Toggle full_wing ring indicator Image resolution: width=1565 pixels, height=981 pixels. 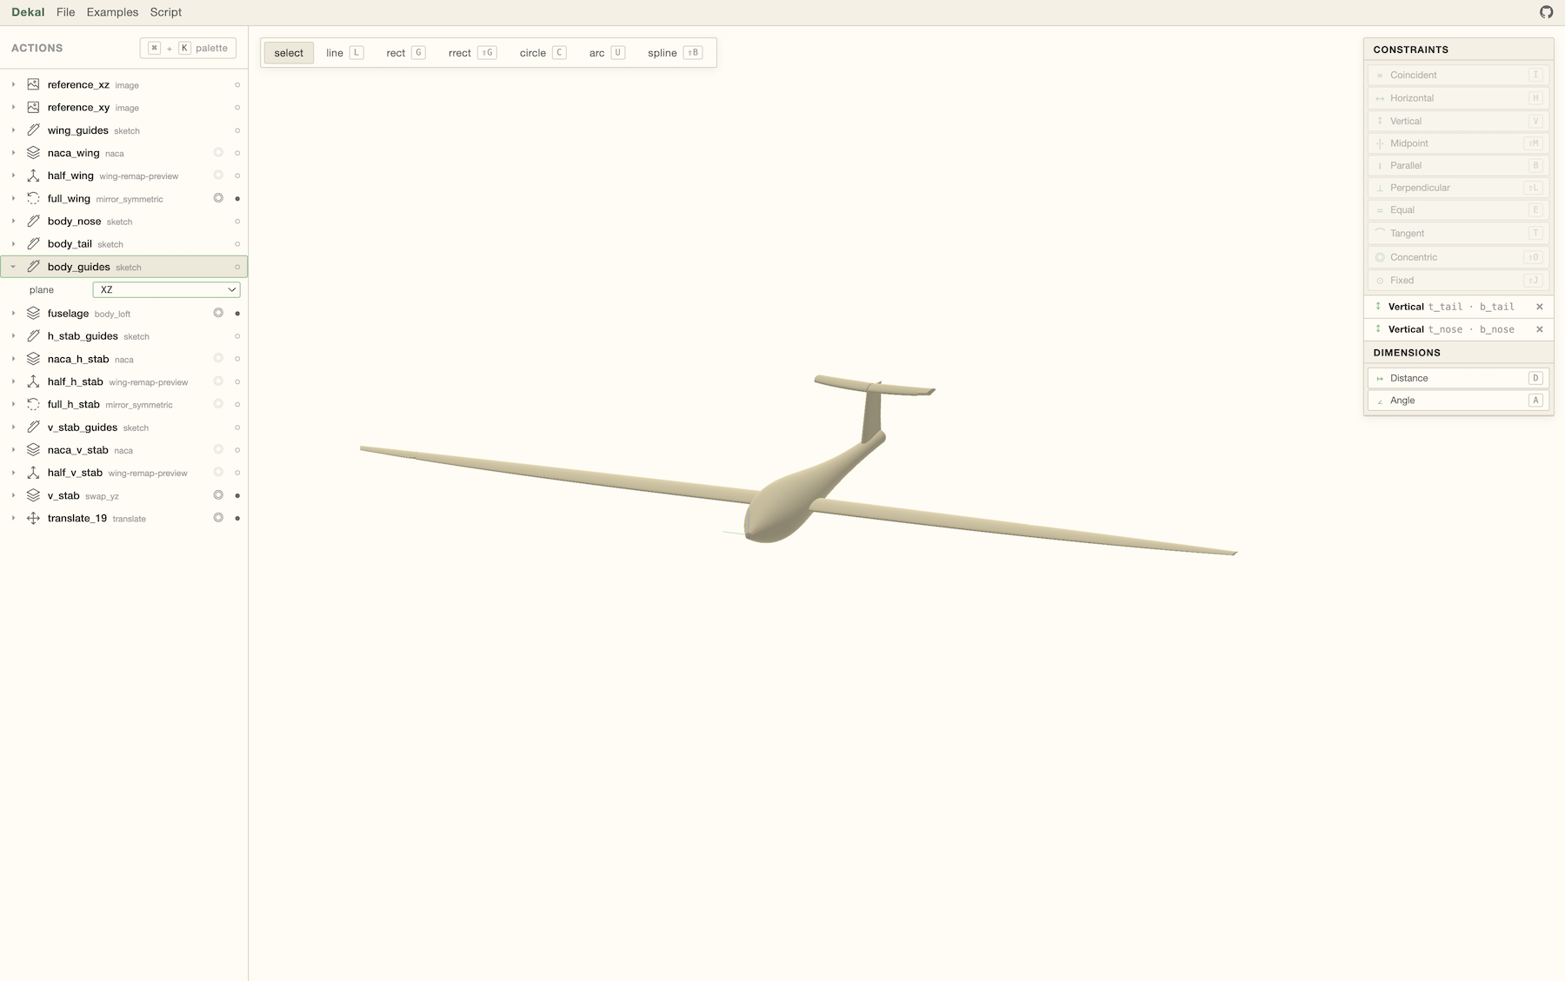pyautogui.click(x=218, y=198)
